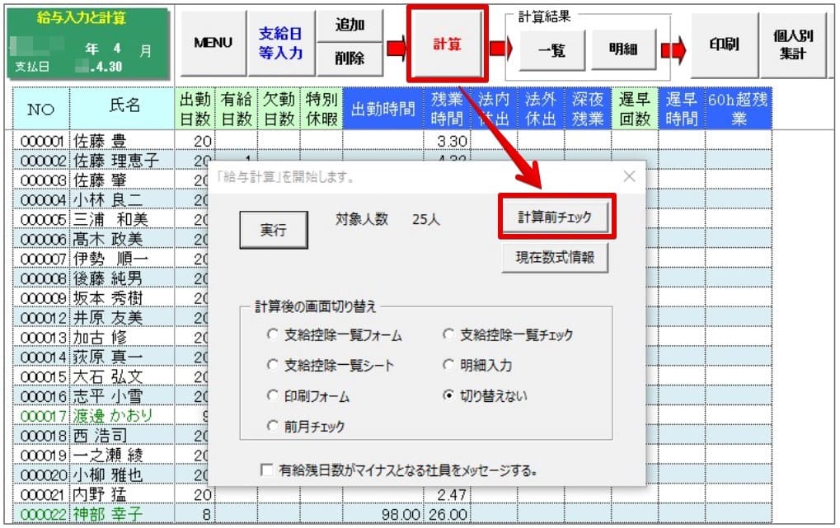Click the 法外休出 column header
This screenshot has width=840, height=528.
click(x=541, y=108)
